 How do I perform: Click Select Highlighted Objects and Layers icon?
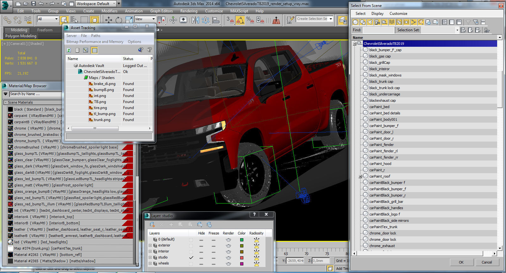181,225
